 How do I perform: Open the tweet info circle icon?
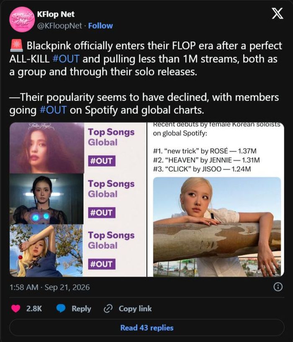278,287
